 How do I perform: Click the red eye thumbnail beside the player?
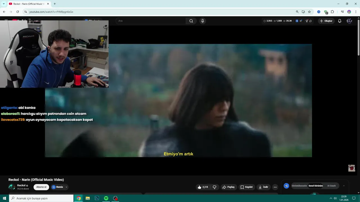[352, 168]
